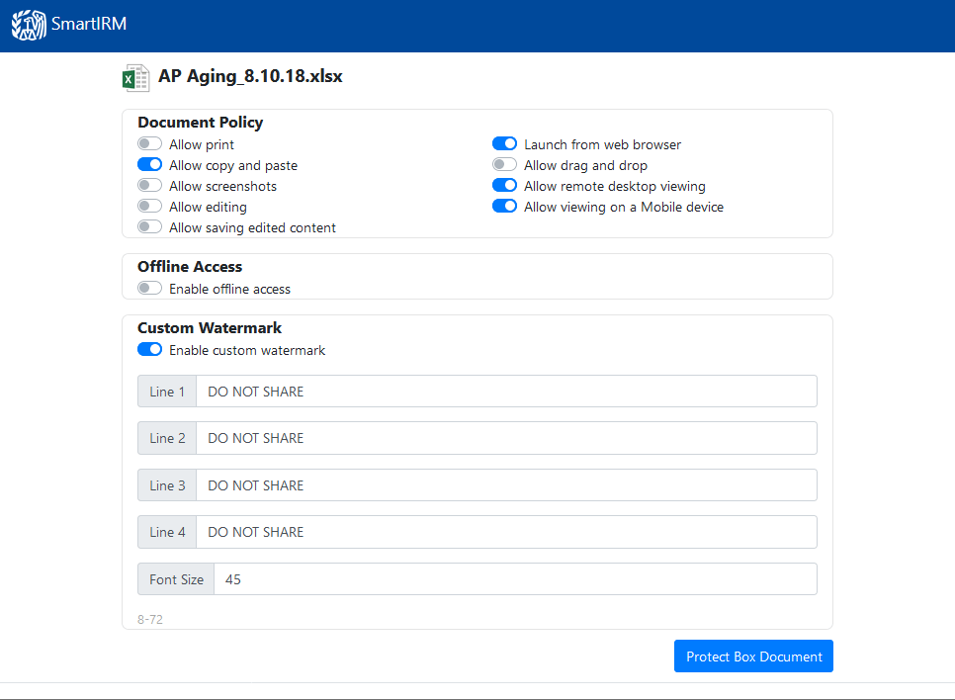
Task: Enable the Allow screenshots switch
Action: [x=150, y=186]
